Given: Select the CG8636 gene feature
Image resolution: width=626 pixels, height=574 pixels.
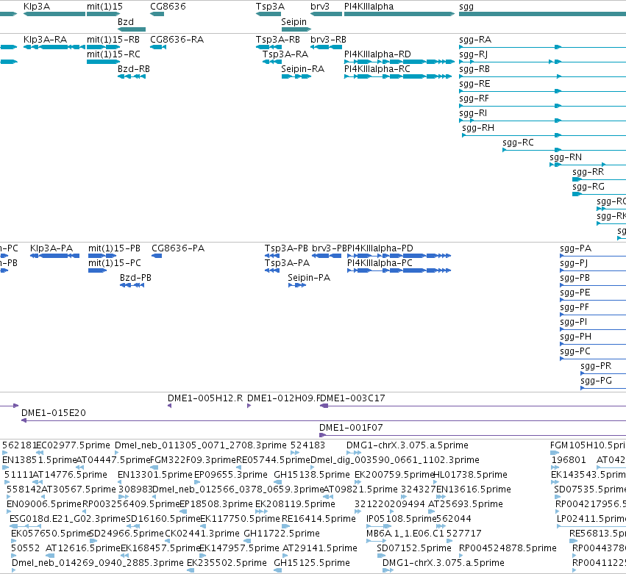Looking at the screenshot, I should point(157,14).
